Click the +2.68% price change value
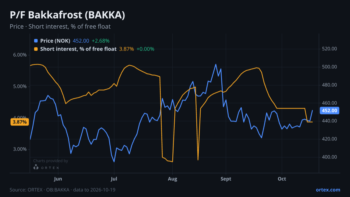Screen dimensions: 350x197 (x=101, y=41)
